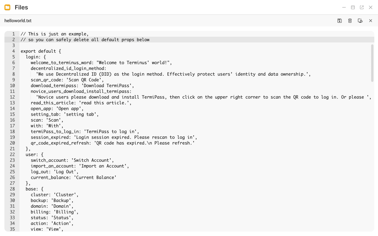Delete the file using the trash icon
The image size is (378, 236).
tap(350, 21)
